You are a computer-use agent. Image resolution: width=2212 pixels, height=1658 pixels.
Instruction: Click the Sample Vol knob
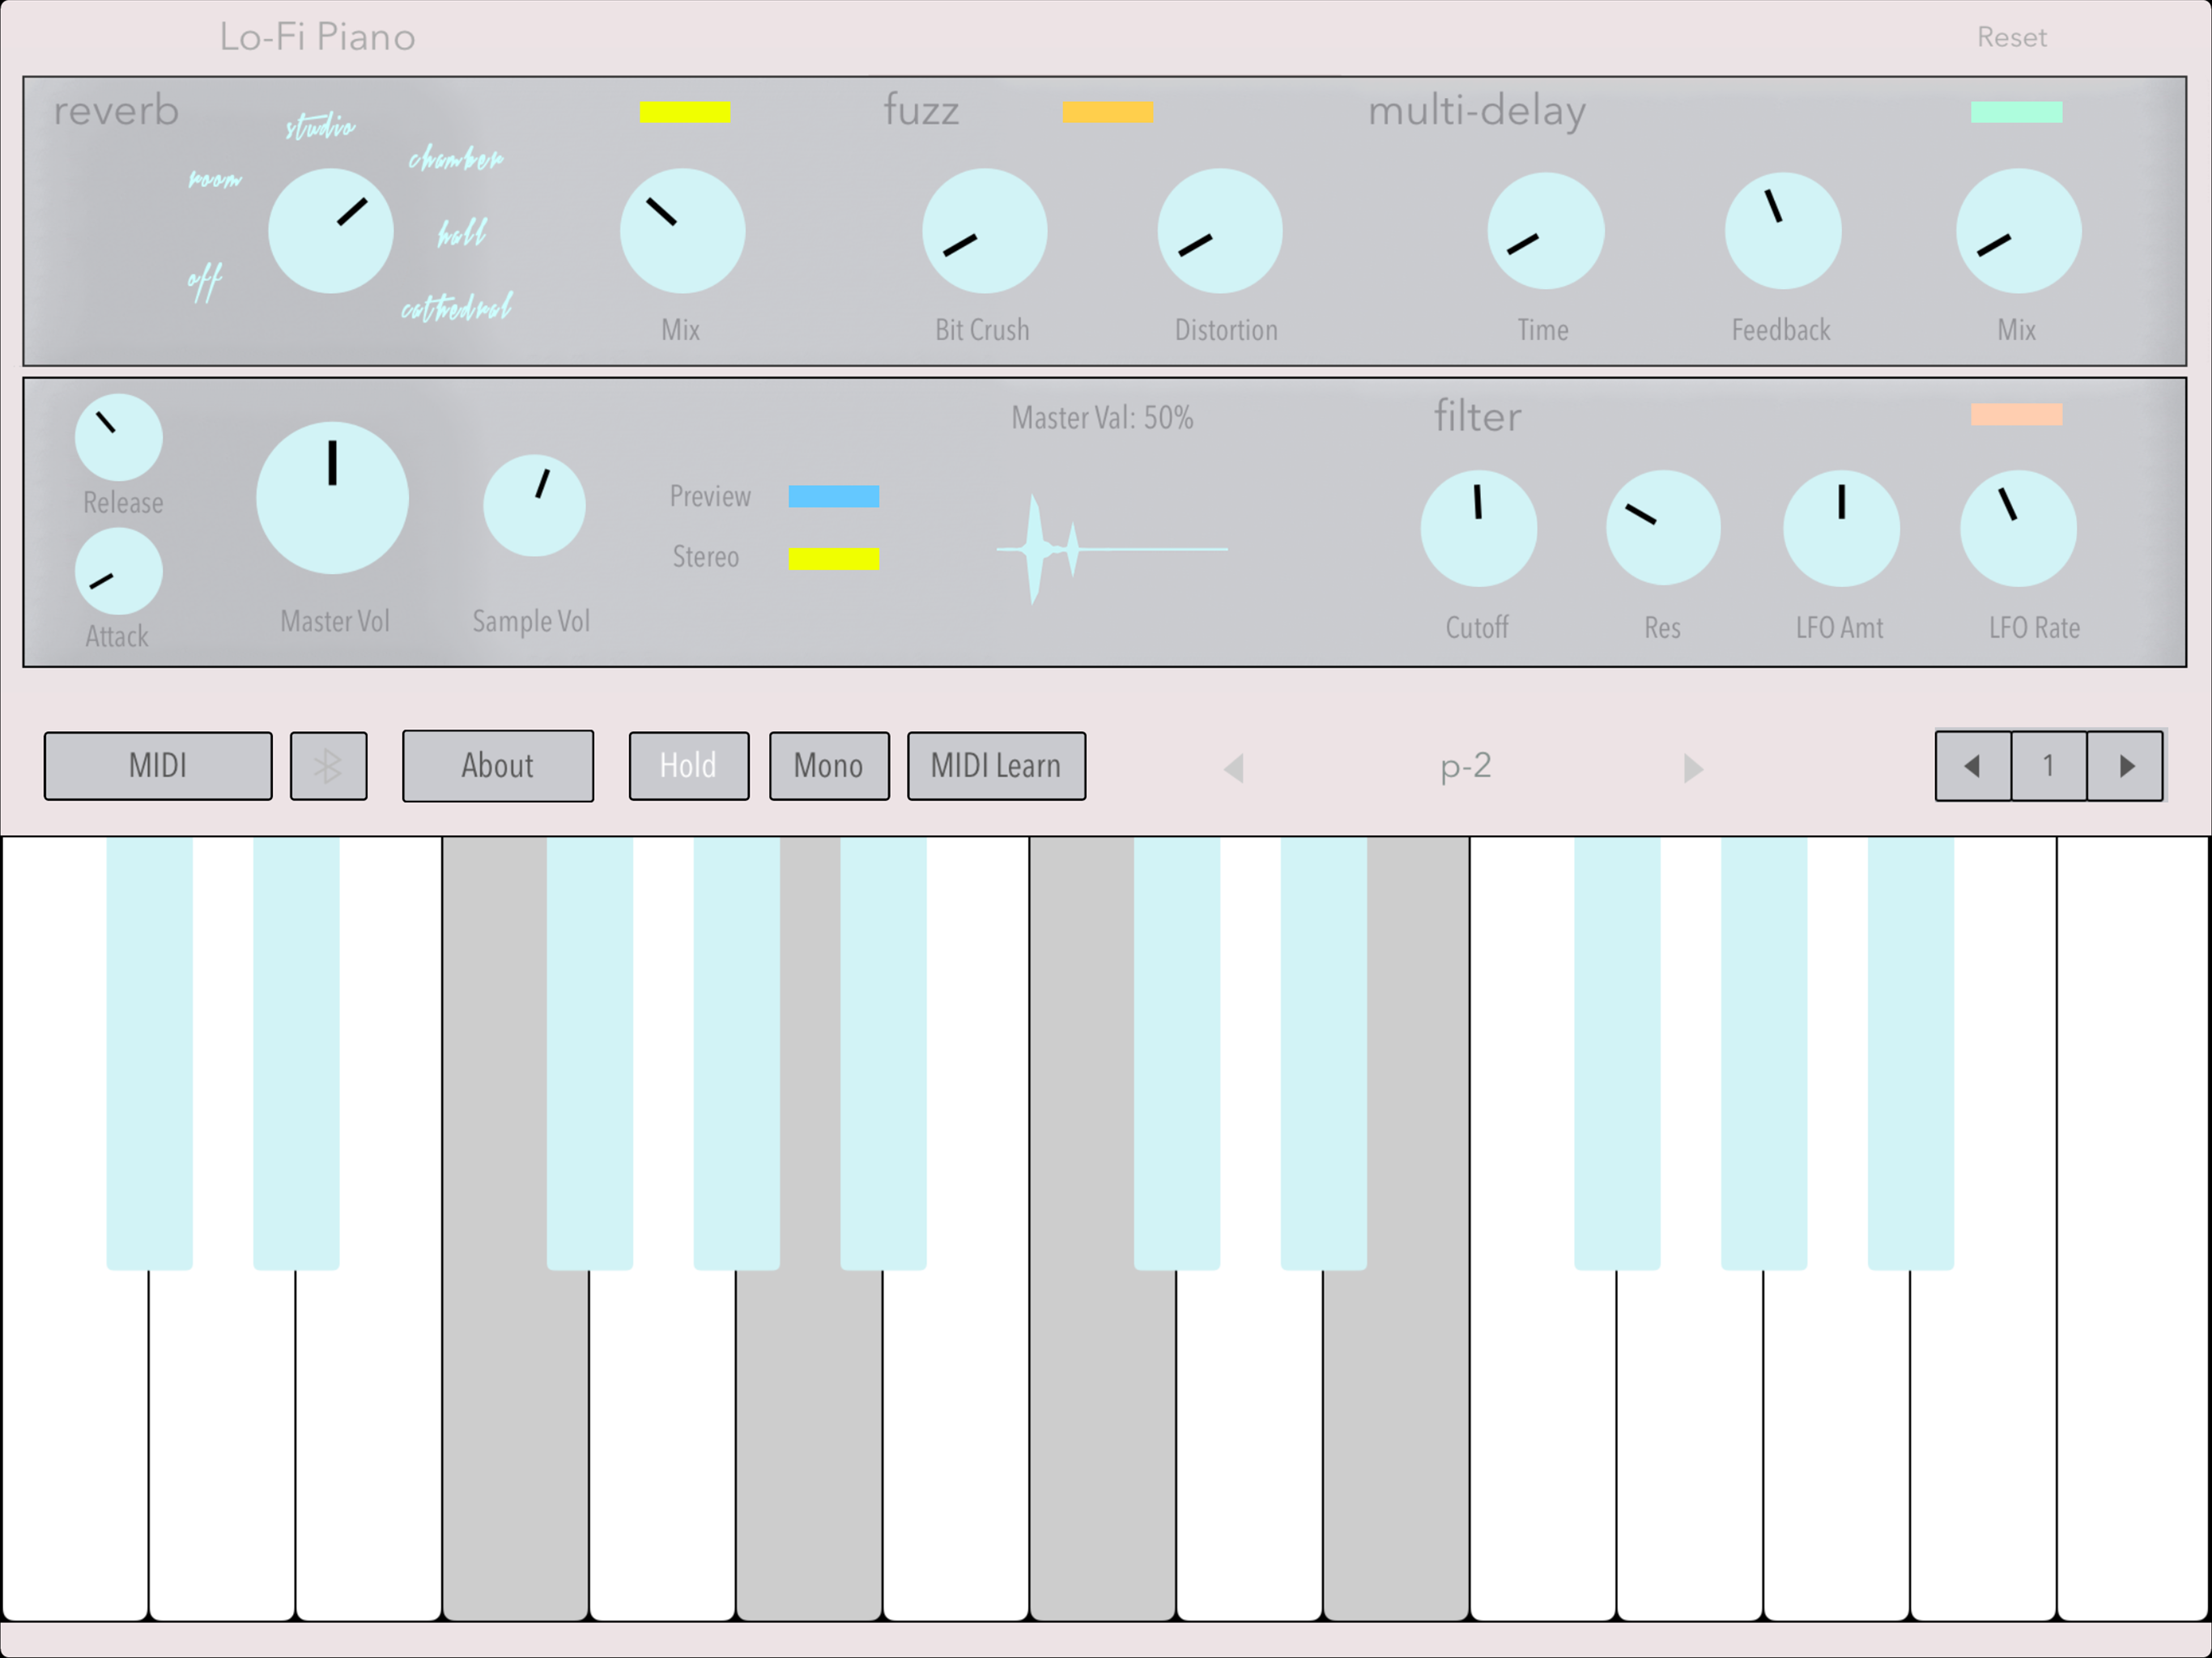534,506
